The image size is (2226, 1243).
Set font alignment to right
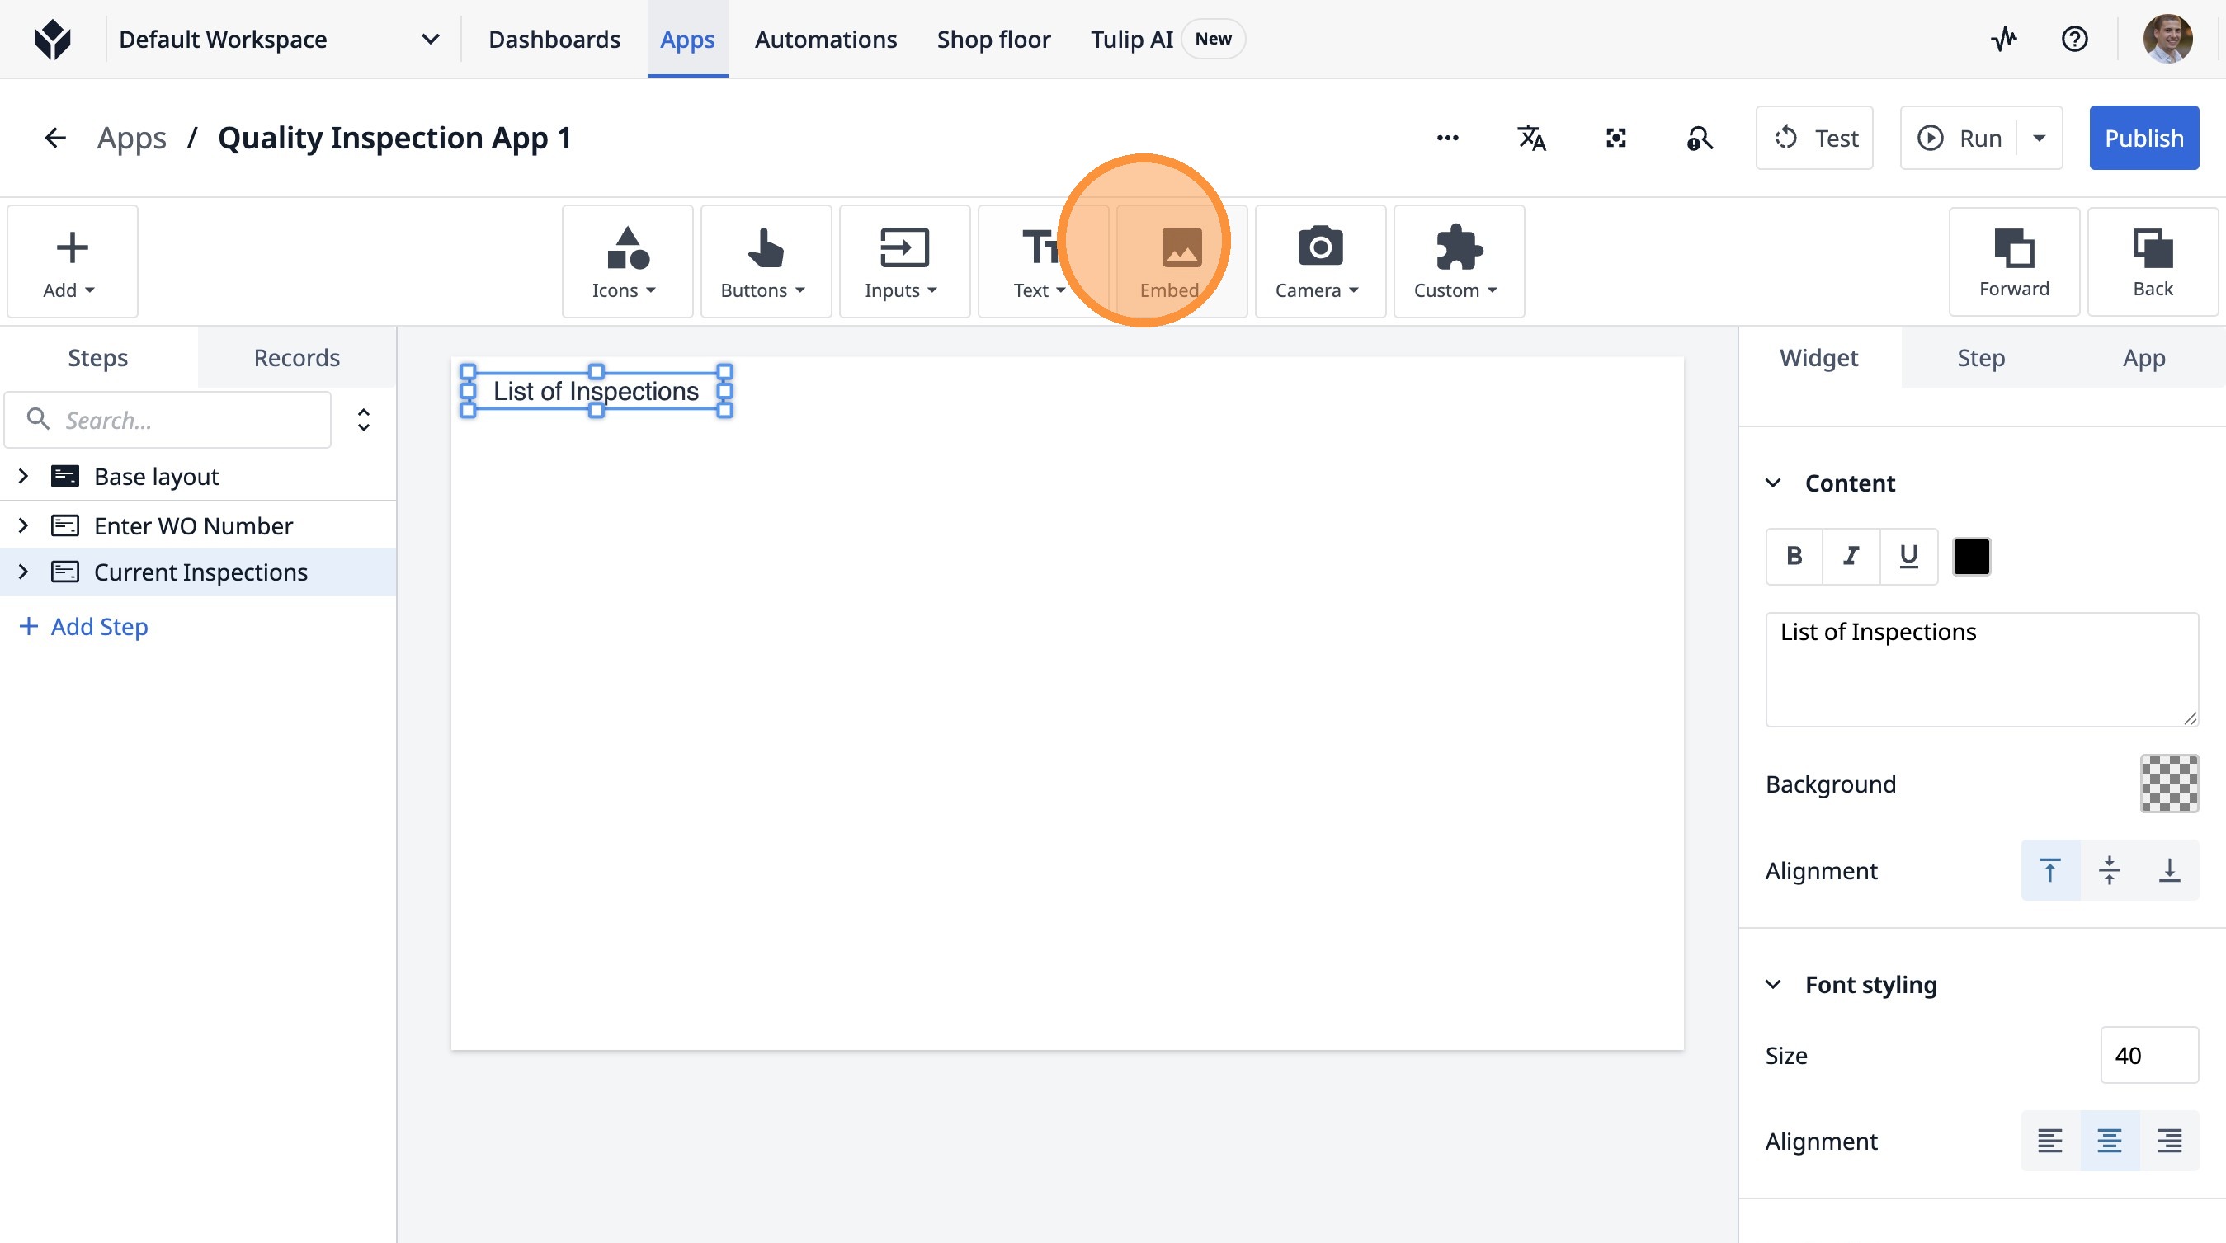[x=2169, y=1141]
